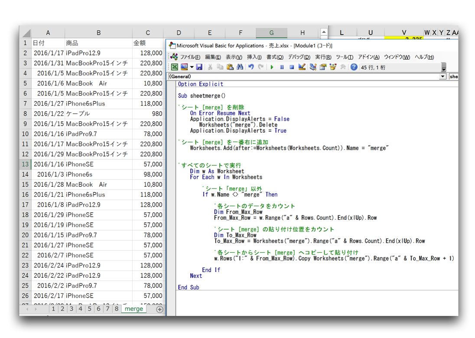This screenshot has width=475, height=338.
Task: Open the ヘルプ(H) menu
Action: click(x=424, y=57)
